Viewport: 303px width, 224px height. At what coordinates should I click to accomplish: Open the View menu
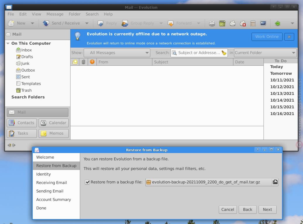point(36,14)
